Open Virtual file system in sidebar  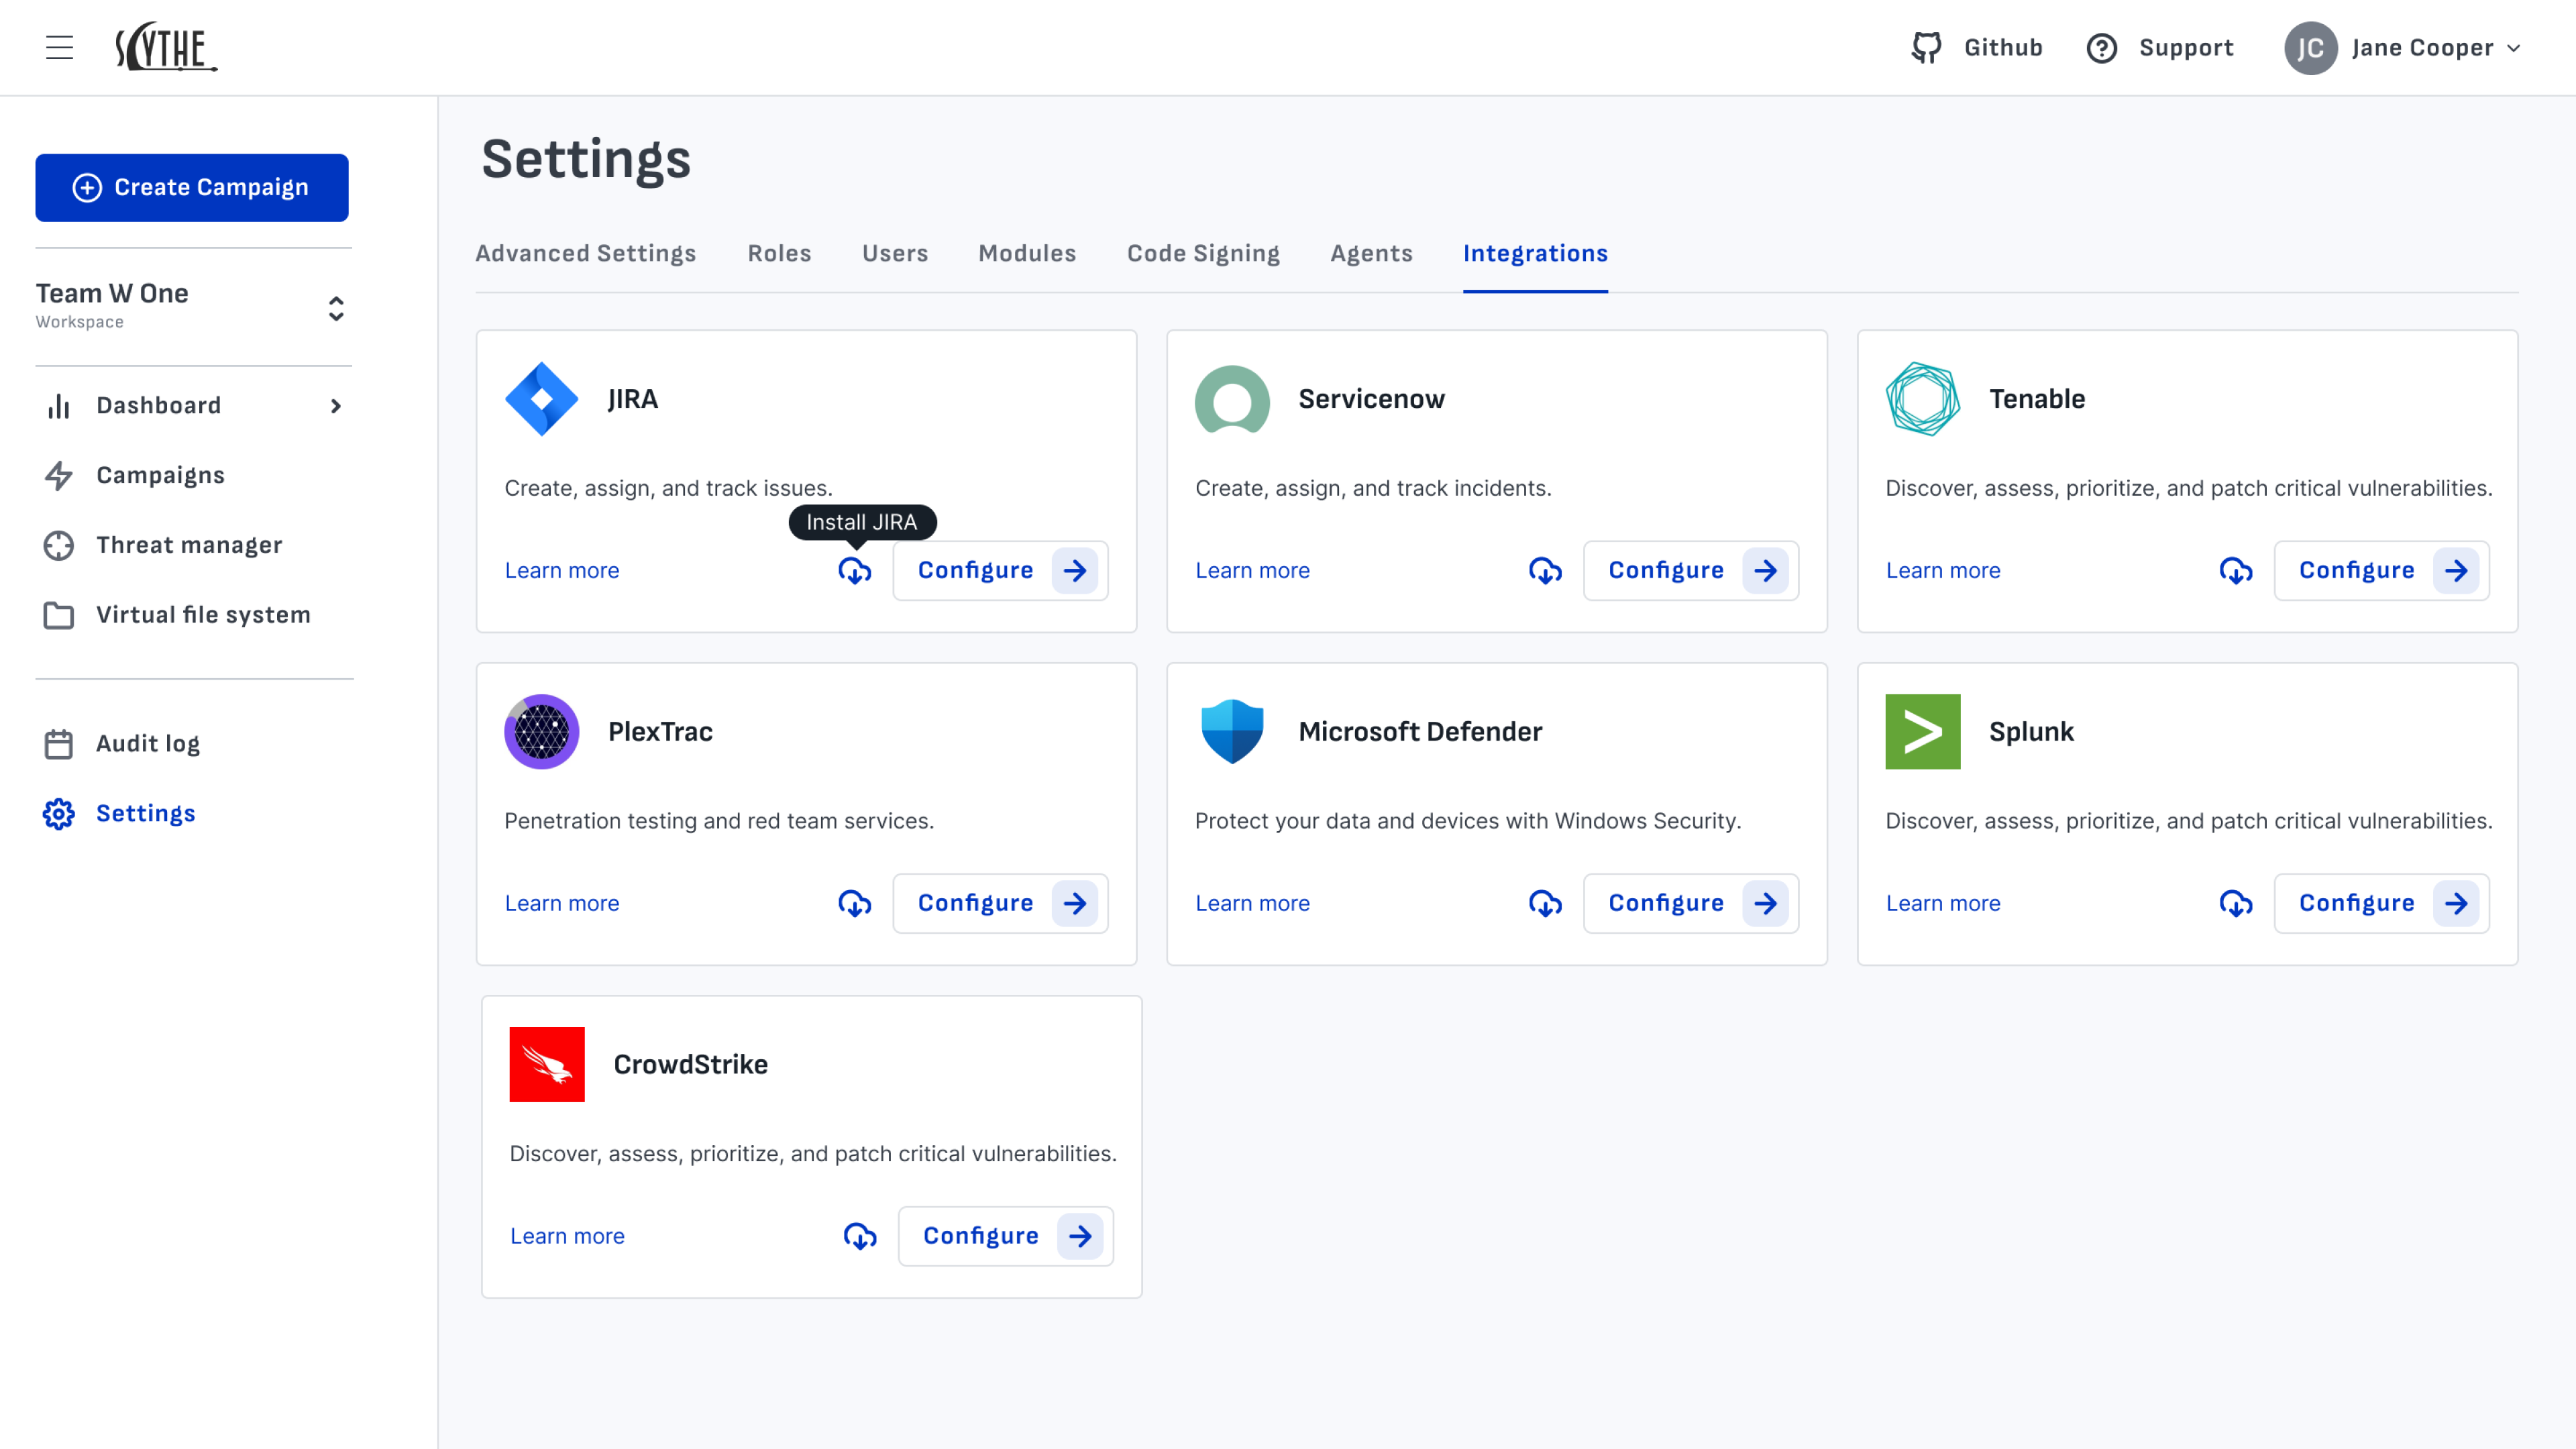click(203, 615)
